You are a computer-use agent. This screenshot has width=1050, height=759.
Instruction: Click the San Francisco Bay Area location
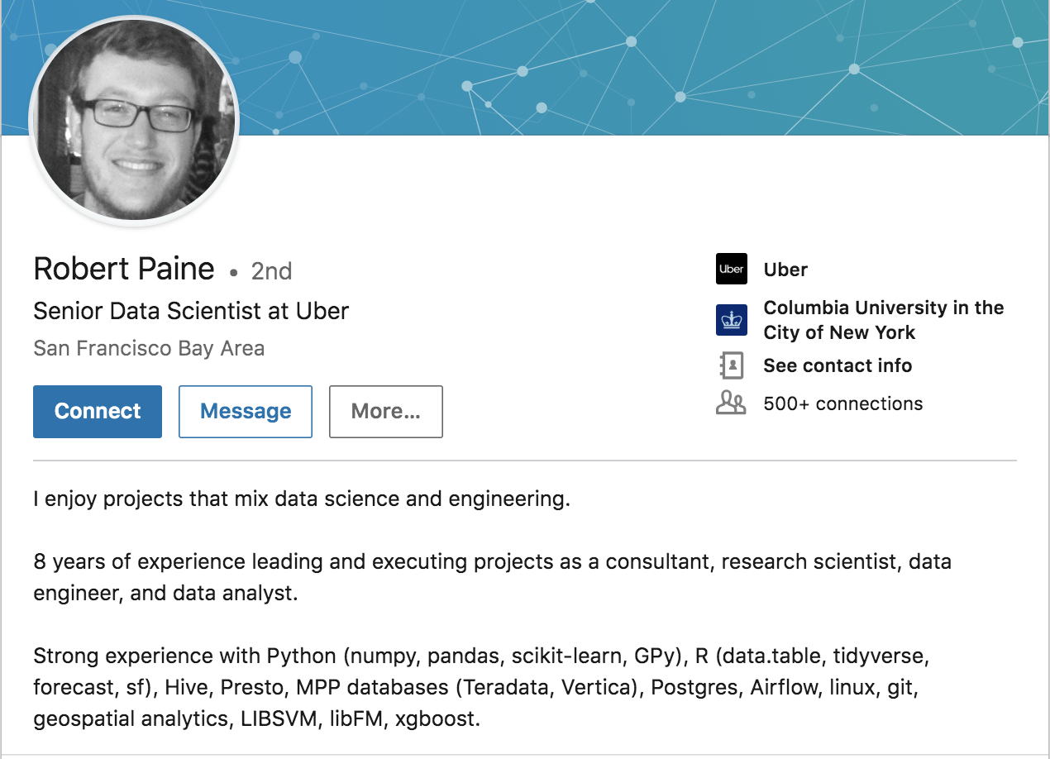point(149,348)
